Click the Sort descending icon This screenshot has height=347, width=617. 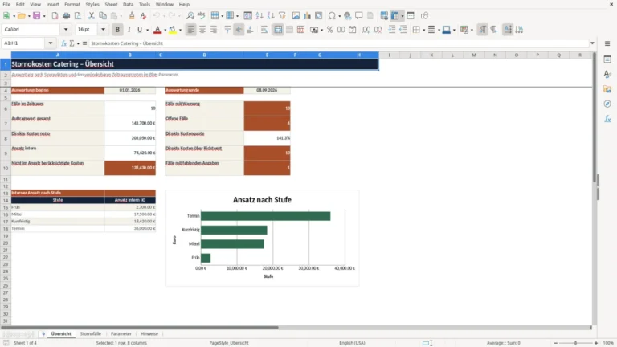click(271, 16)
